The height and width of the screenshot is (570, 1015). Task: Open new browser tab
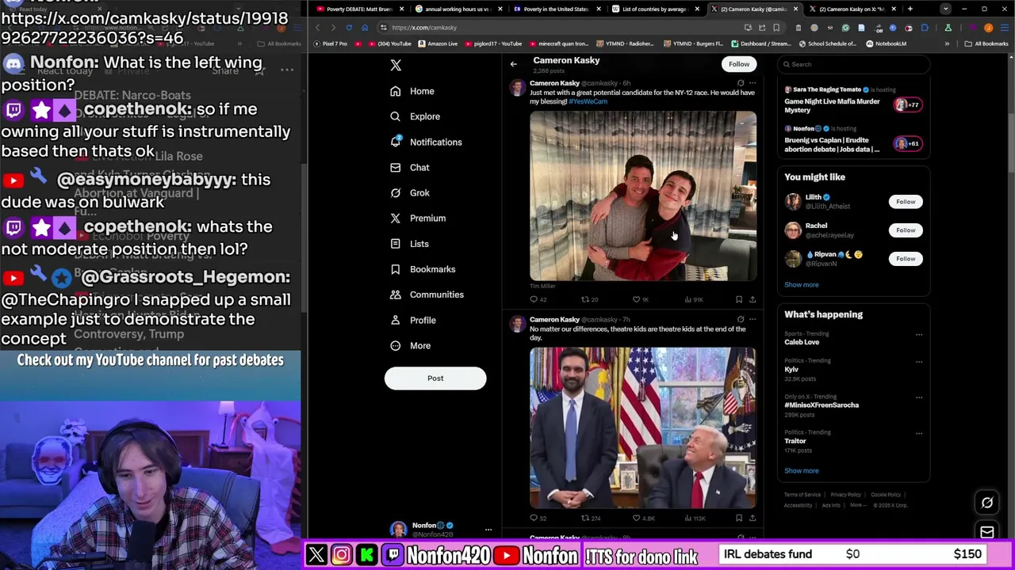[910, 9]
